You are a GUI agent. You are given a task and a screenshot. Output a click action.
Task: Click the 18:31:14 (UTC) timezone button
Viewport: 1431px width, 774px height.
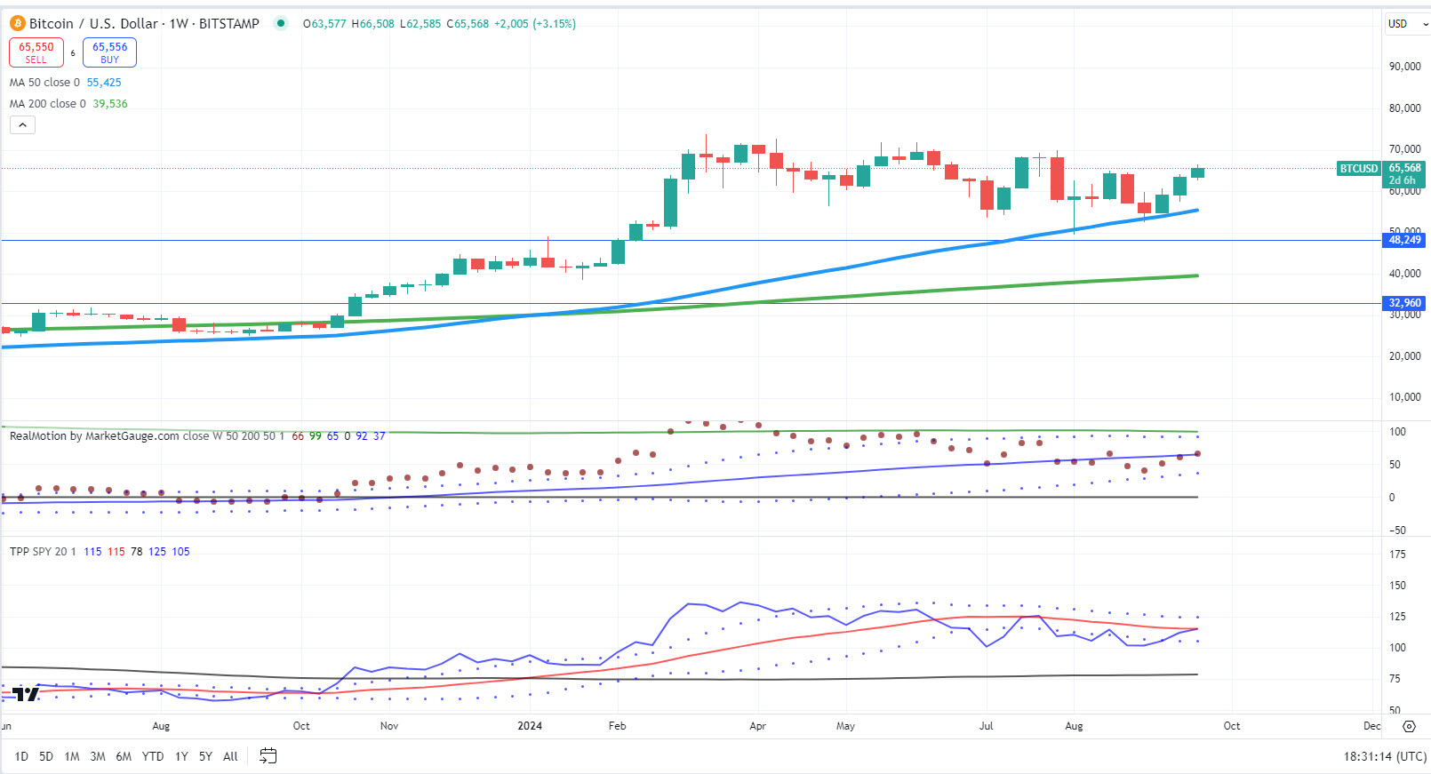point(1385,756)
